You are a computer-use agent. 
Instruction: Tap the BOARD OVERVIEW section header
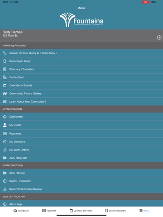(81, 165)
